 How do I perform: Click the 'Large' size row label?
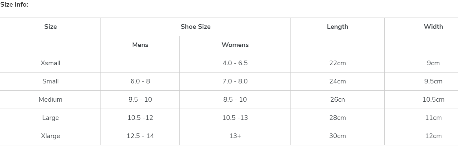(x=50, y=118)
